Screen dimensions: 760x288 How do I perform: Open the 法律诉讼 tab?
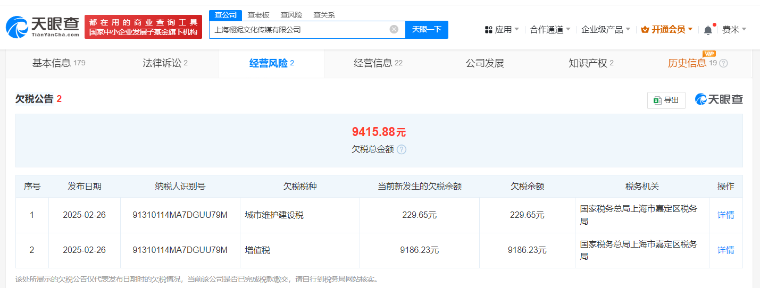point(165,63)
